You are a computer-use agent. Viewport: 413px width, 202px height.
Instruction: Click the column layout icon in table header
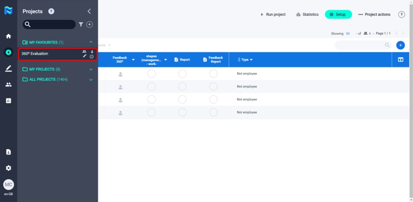click(400, 60)
